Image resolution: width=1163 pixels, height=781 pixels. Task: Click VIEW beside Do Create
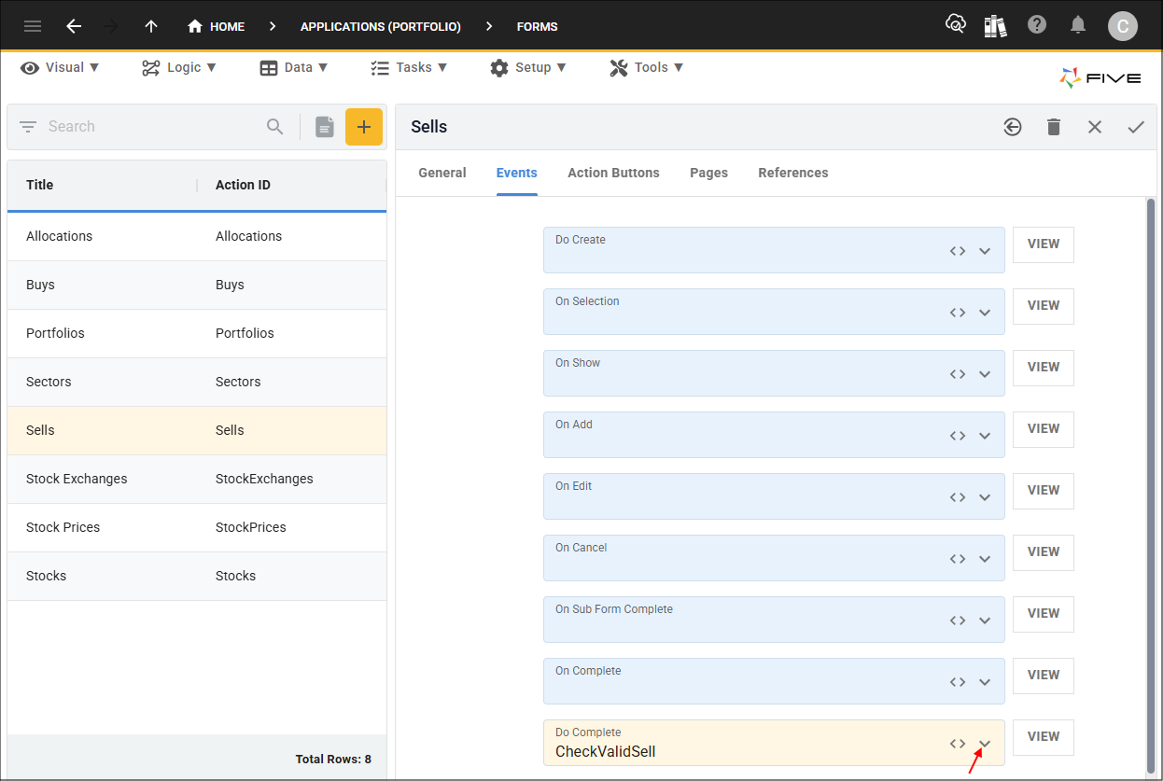1044,244
